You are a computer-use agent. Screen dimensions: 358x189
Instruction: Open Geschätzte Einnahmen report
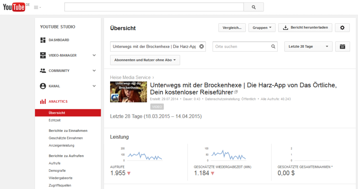[66, 138]
